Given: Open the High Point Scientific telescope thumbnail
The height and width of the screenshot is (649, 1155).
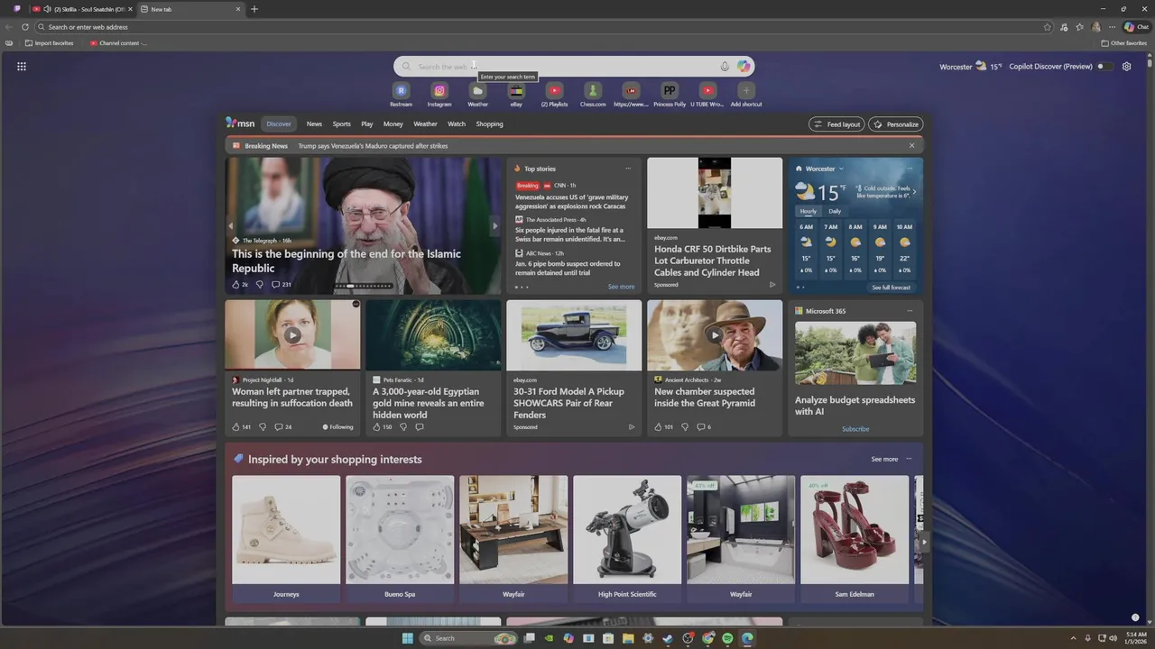Looking at the screenshot, I should (627, 530).
